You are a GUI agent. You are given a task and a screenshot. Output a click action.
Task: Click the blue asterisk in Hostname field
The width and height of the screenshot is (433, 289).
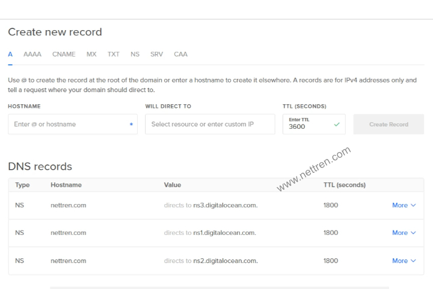131,125
